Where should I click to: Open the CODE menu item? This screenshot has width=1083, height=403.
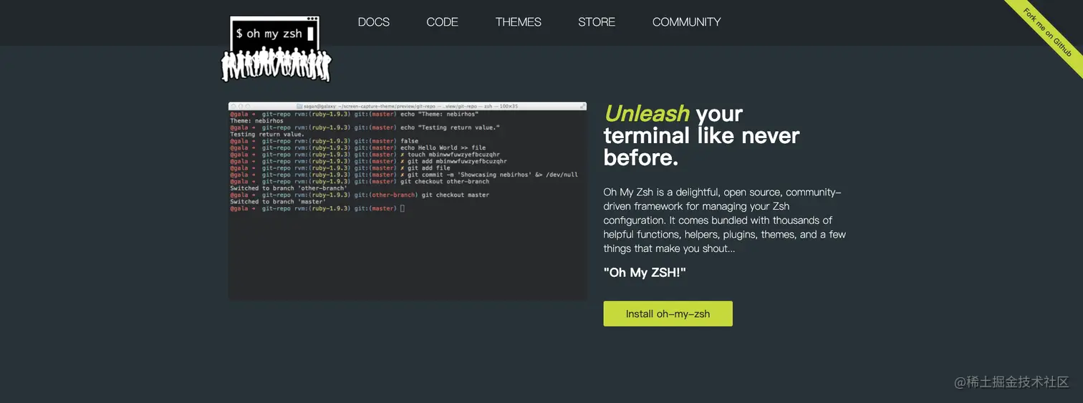[442, 22]
